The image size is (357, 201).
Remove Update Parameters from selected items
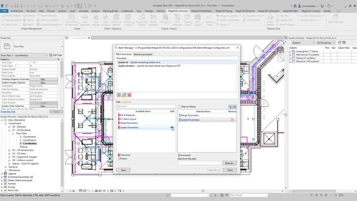click(x=233, y=119)
